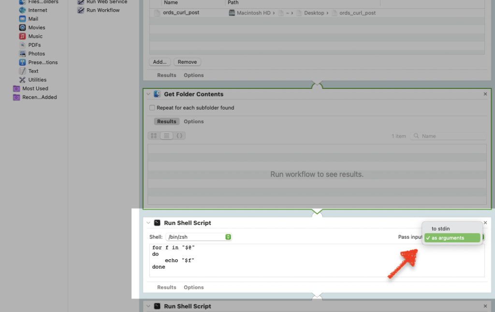Collapse the Run Shell Script action

point(148,223)
